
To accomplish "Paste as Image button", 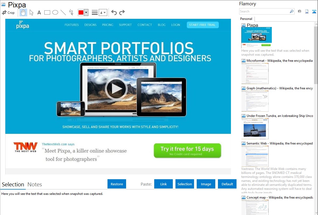I will [206, 184].
